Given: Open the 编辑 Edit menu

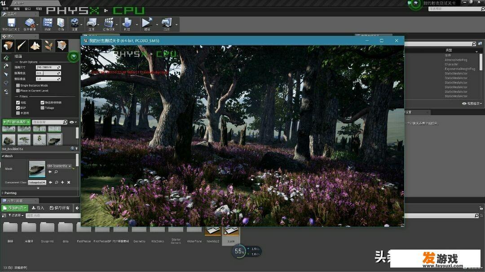Looking at the screenshot, I should [x=17, y=9].
